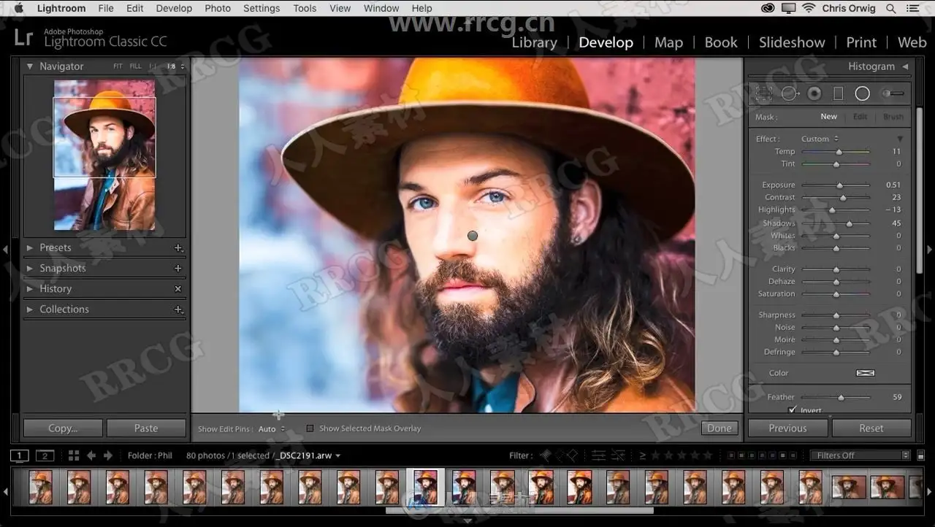935x527 pixels.
Task: Hide the right panel group arrow
Action: point(930,249)
